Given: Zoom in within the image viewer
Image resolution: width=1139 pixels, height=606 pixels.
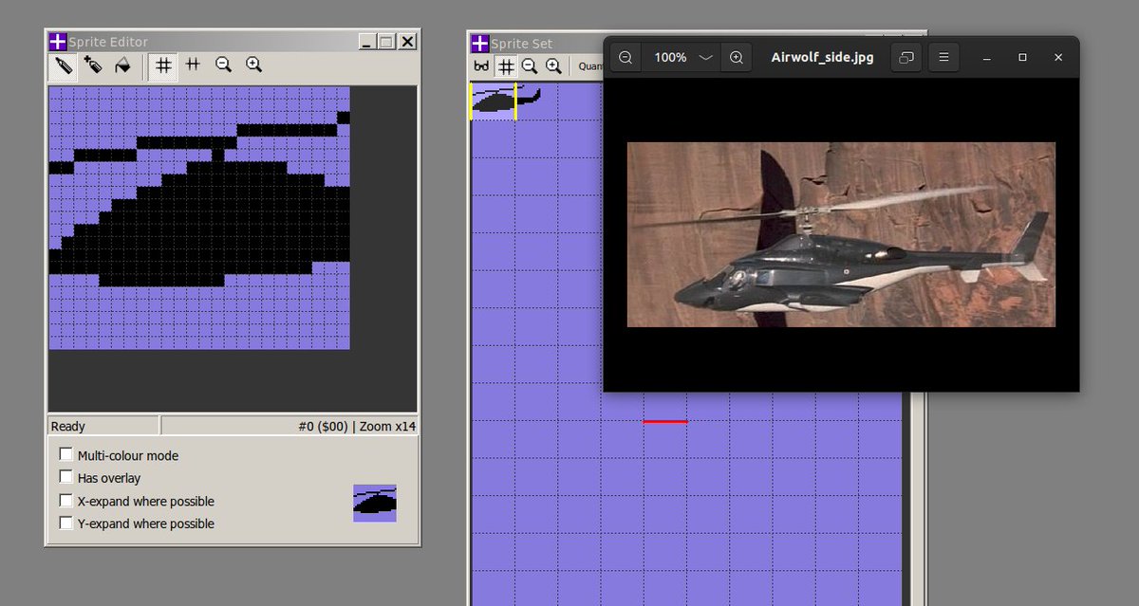Looking at the screenshot, I should pyautogui.click(x=737, y=58).
